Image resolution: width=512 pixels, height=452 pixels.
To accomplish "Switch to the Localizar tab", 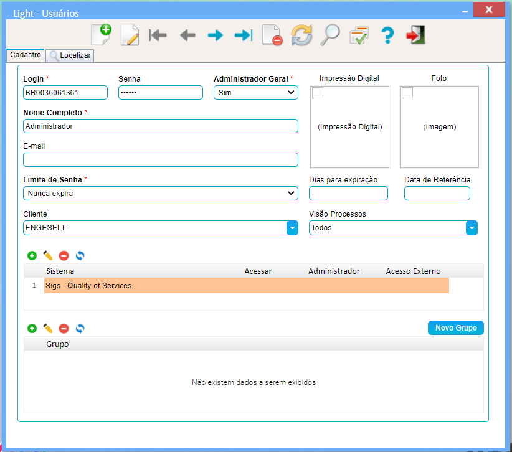I will [x=70, y=55].
